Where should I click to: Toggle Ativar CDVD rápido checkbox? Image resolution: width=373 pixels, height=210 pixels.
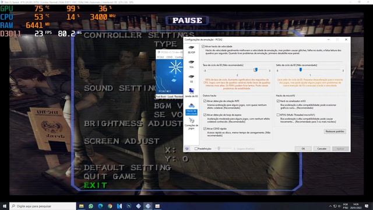click(x=205, y=128)
